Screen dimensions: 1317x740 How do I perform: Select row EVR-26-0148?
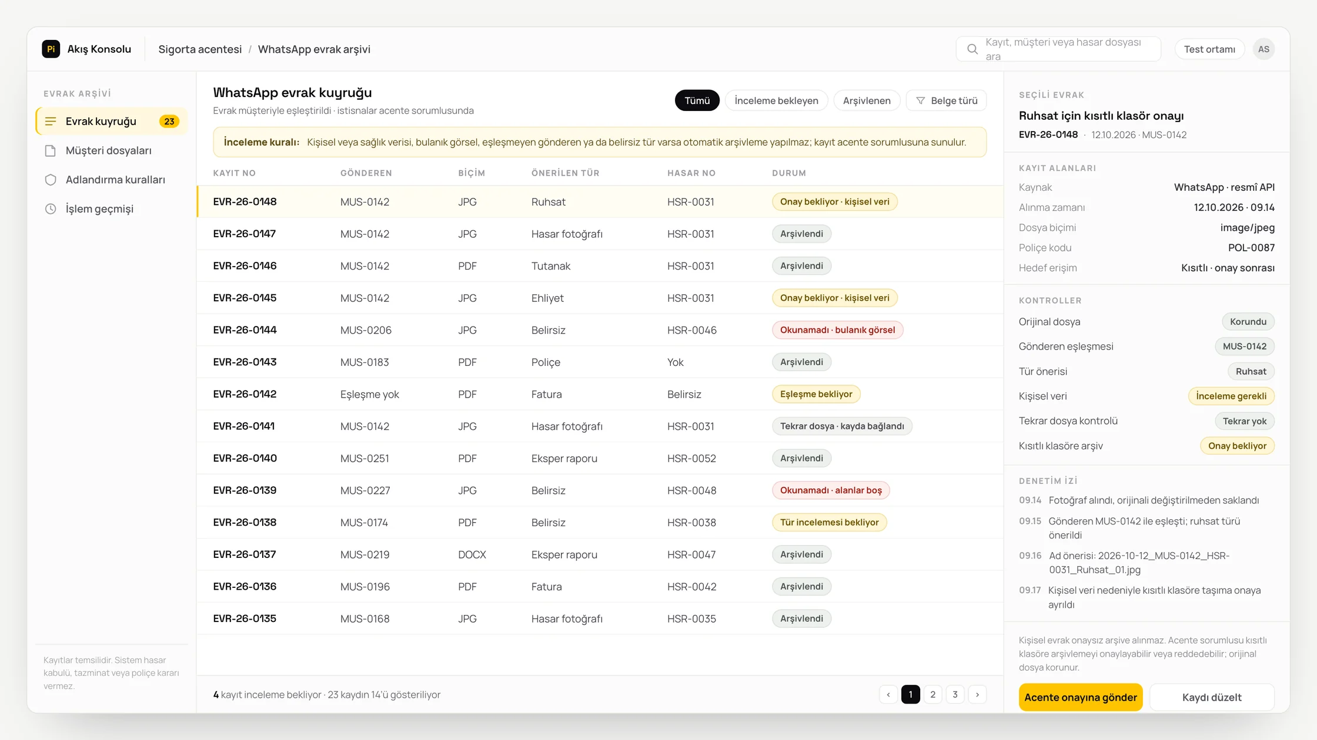coord(600,201)
